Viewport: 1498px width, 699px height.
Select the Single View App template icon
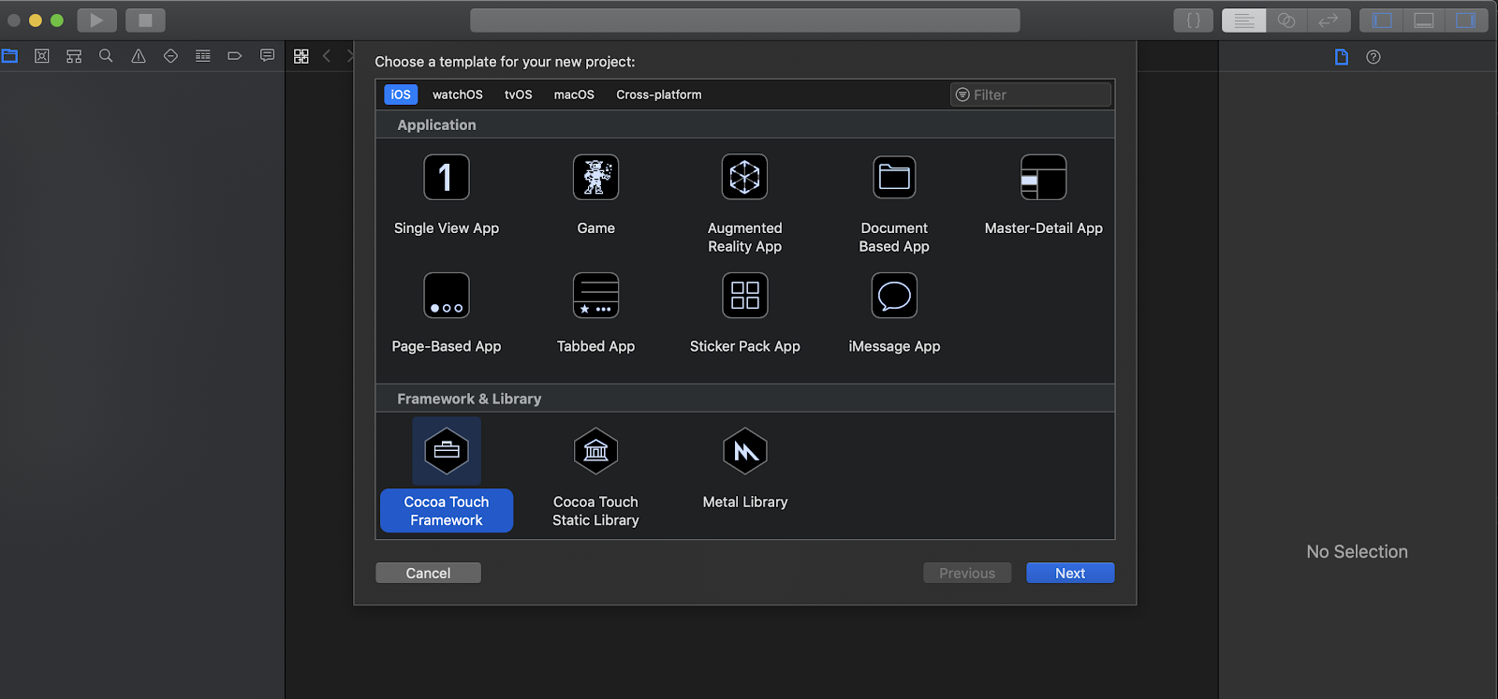click(x=446, y=177)
